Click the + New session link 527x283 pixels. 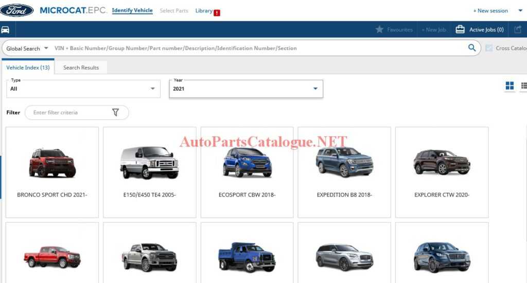[x=490, y=11]
